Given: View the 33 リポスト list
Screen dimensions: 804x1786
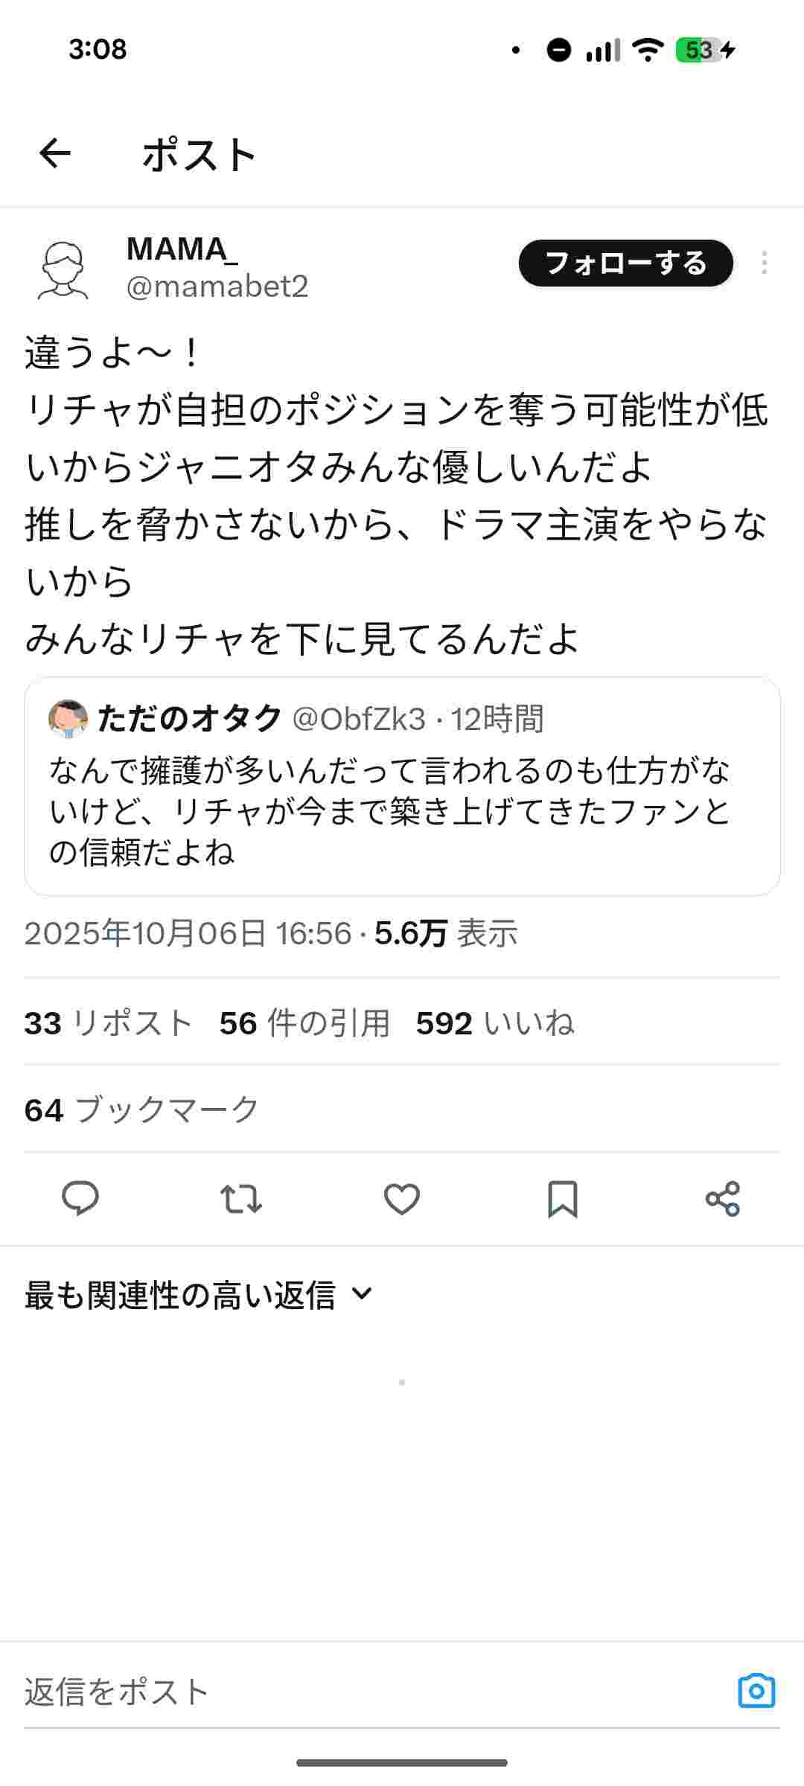Looking at the screenshot, I should pyautogui.click(x=109, y=1023).
